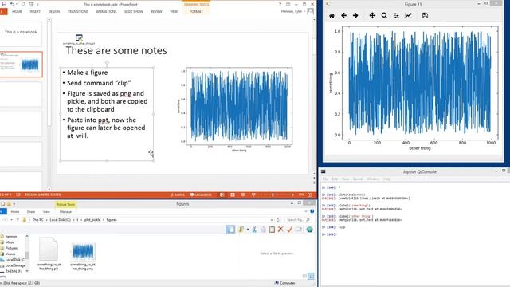Open the HOME ribbon tab in PowerPoint
510x287 pixels.
click(17, 11)
